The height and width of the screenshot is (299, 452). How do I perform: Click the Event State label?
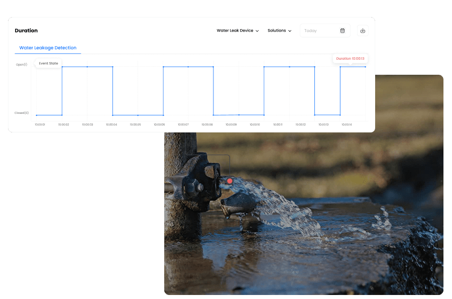click(48, 63)
